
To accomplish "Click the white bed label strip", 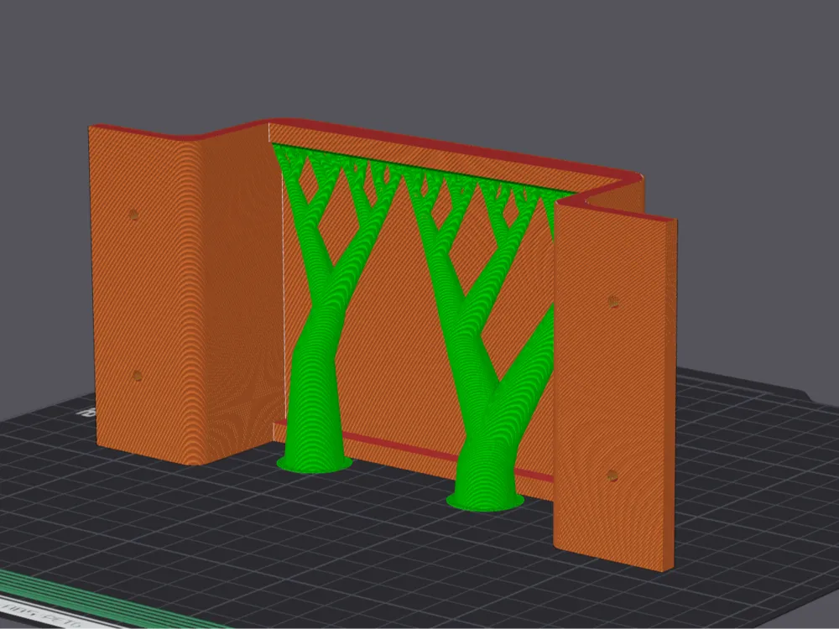I will [x=48, y=618].
